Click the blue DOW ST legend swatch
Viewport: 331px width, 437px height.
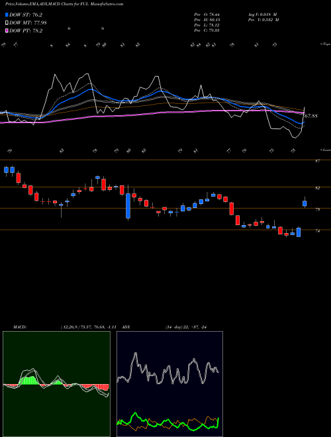[7, 15]
